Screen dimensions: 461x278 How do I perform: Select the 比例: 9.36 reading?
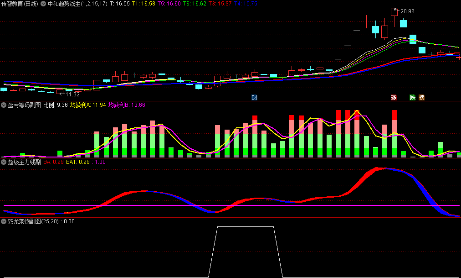(x=56, y=105)
